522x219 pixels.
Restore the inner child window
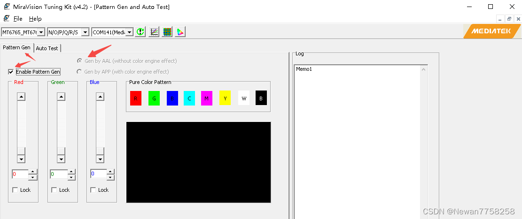pyautogui.click(x=509, y=19)
